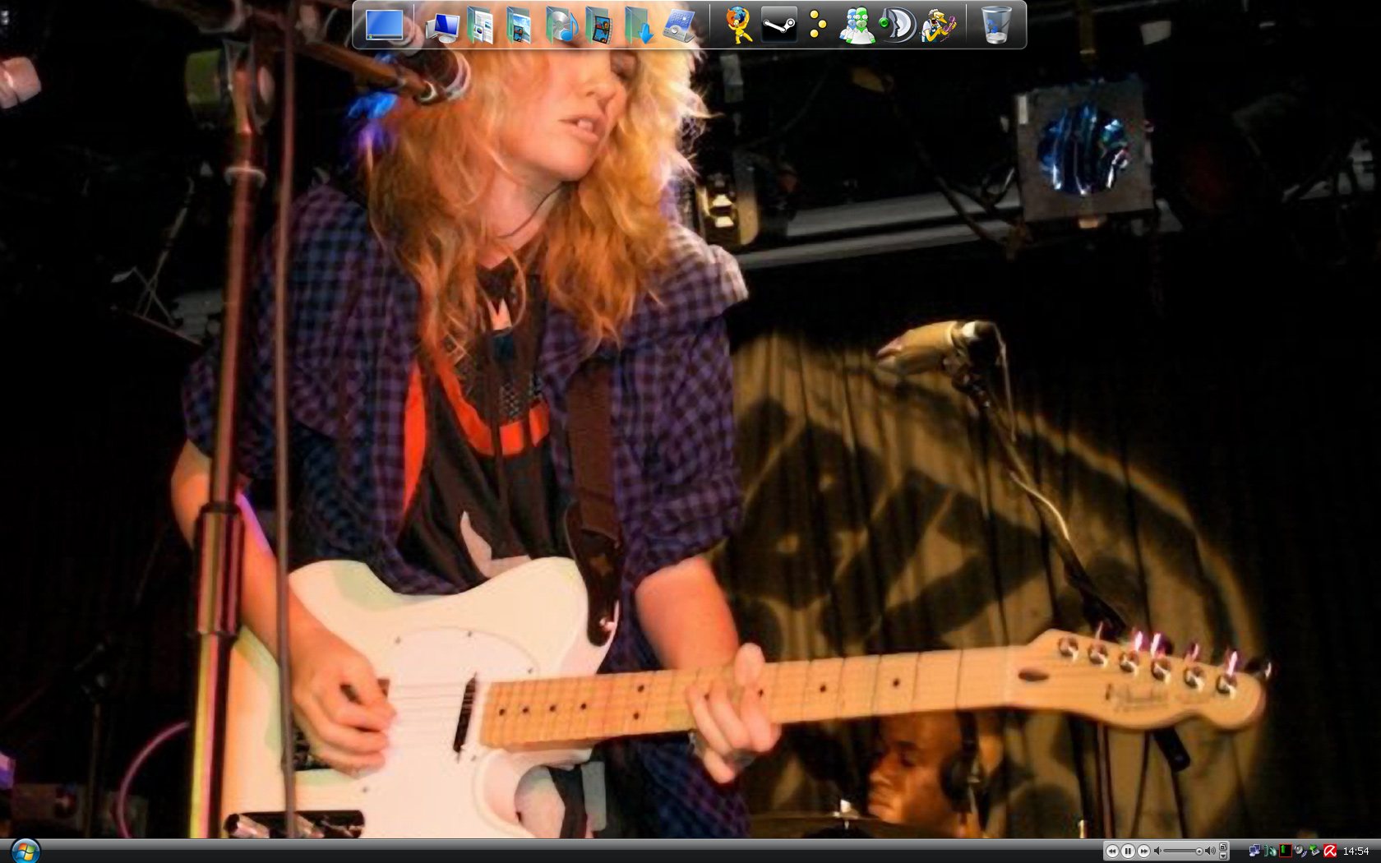Click the network computers tray icon
The height and width of the screenshot is (863, 1381).
(x=1254, y=851)
